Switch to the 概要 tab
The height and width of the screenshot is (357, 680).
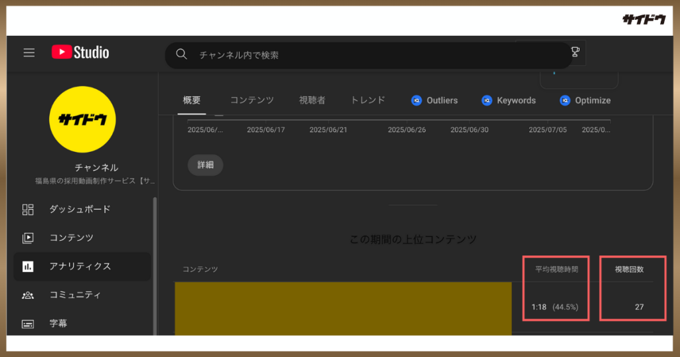click(x=192, y=100)
